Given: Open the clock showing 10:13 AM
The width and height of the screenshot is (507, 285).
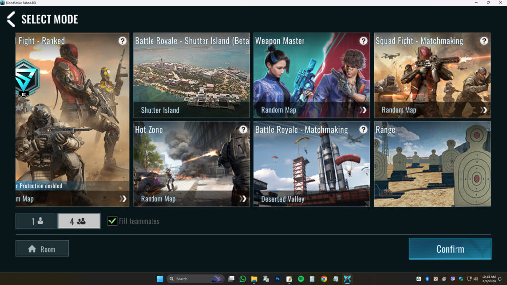Looking at the screenshot, I should pyautogui.click(x=489, y=279).
